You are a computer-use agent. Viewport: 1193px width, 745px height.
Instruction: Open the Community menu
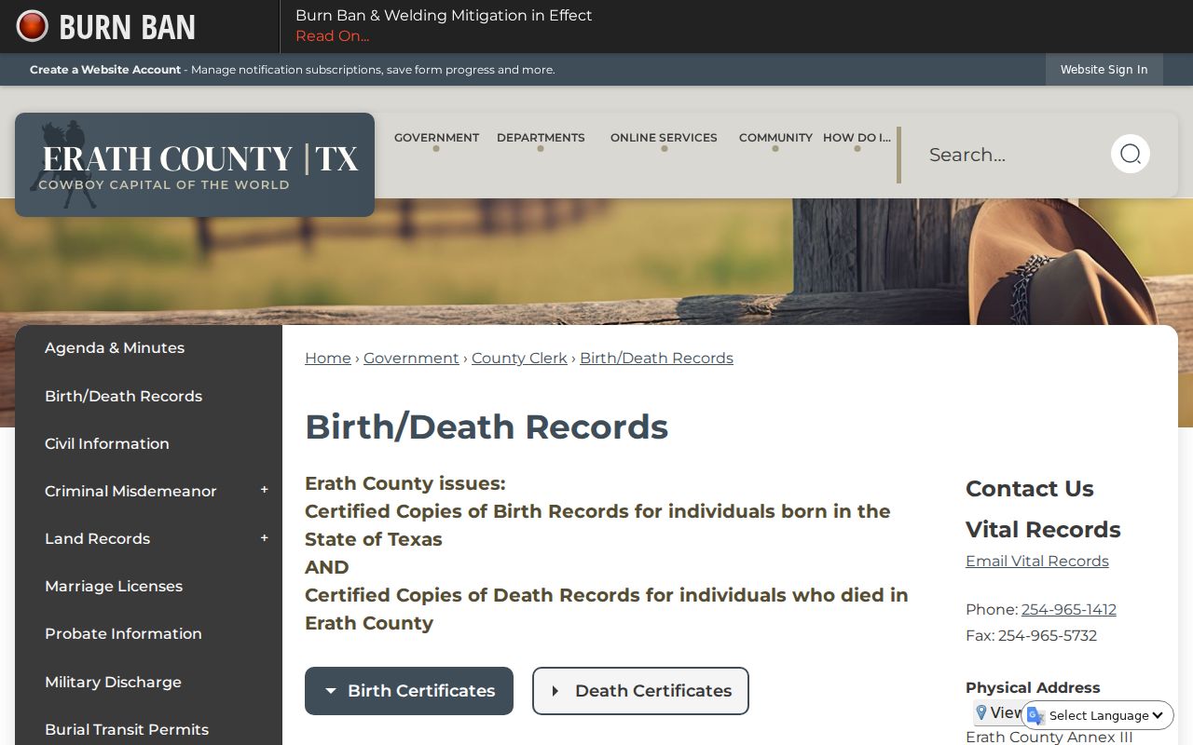[775, 138]
